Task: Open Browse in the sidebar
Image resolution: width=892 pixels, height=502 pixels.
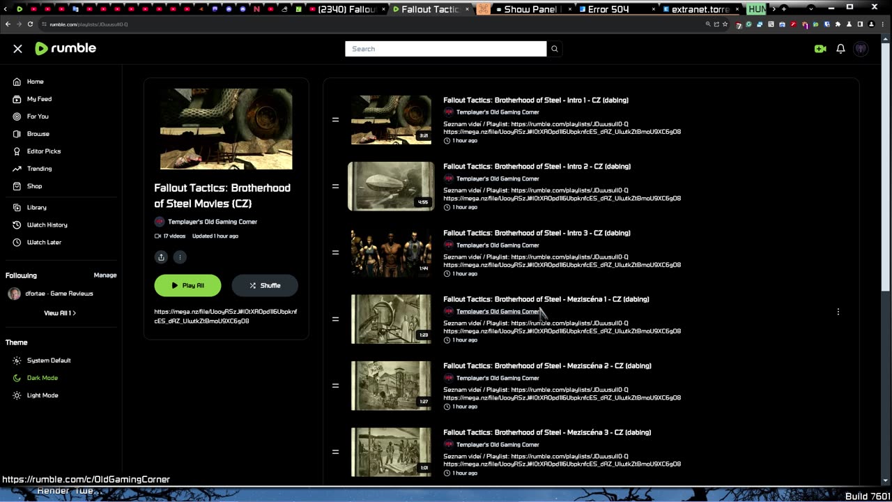Action: point(38,134)
